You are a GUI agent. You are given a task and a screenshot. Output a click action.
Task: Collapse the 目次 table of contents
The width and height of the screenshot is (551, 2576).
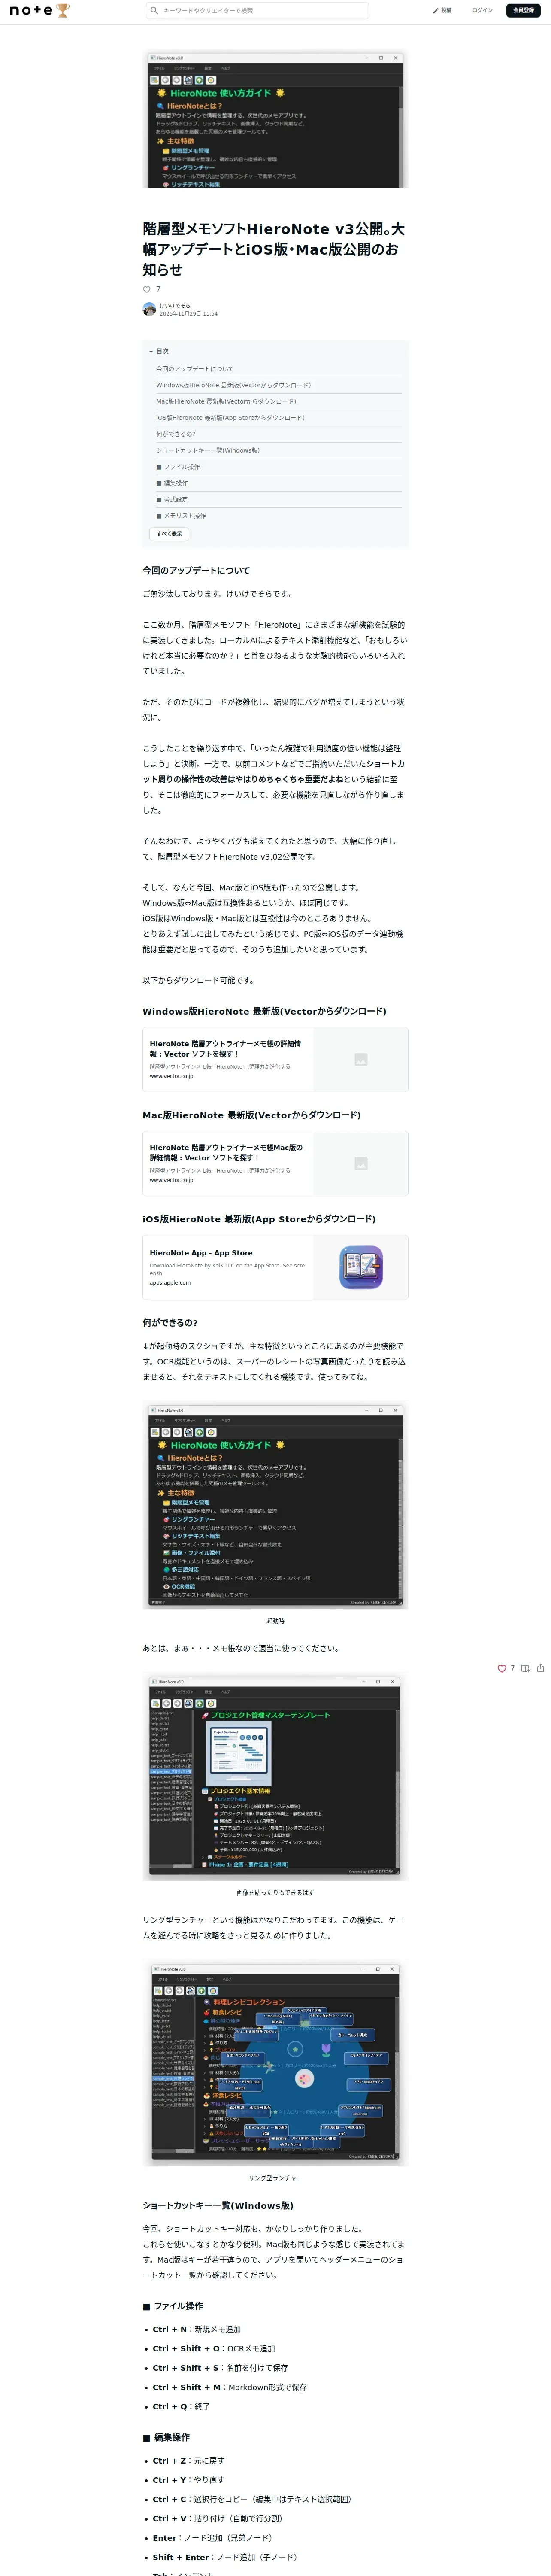click(x=159, y=351)
